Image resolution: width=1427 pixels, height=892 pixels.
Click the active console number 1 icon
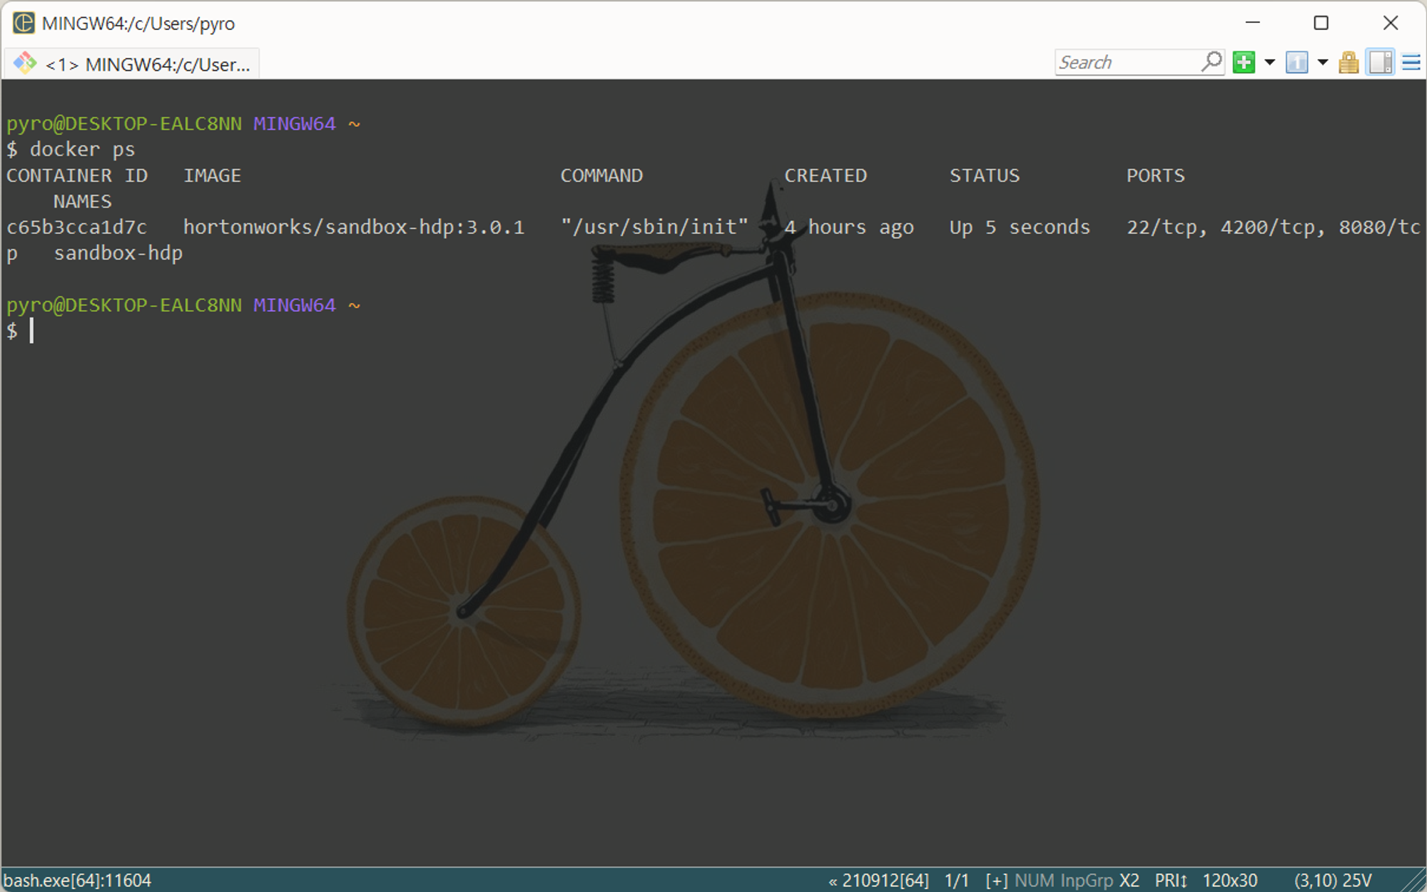click(1297, 62)
